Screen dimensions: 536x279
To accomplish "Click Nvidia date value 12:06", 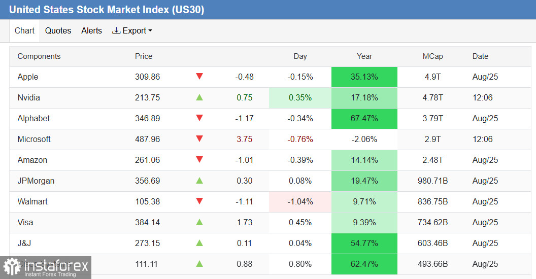I will (483, 98).
